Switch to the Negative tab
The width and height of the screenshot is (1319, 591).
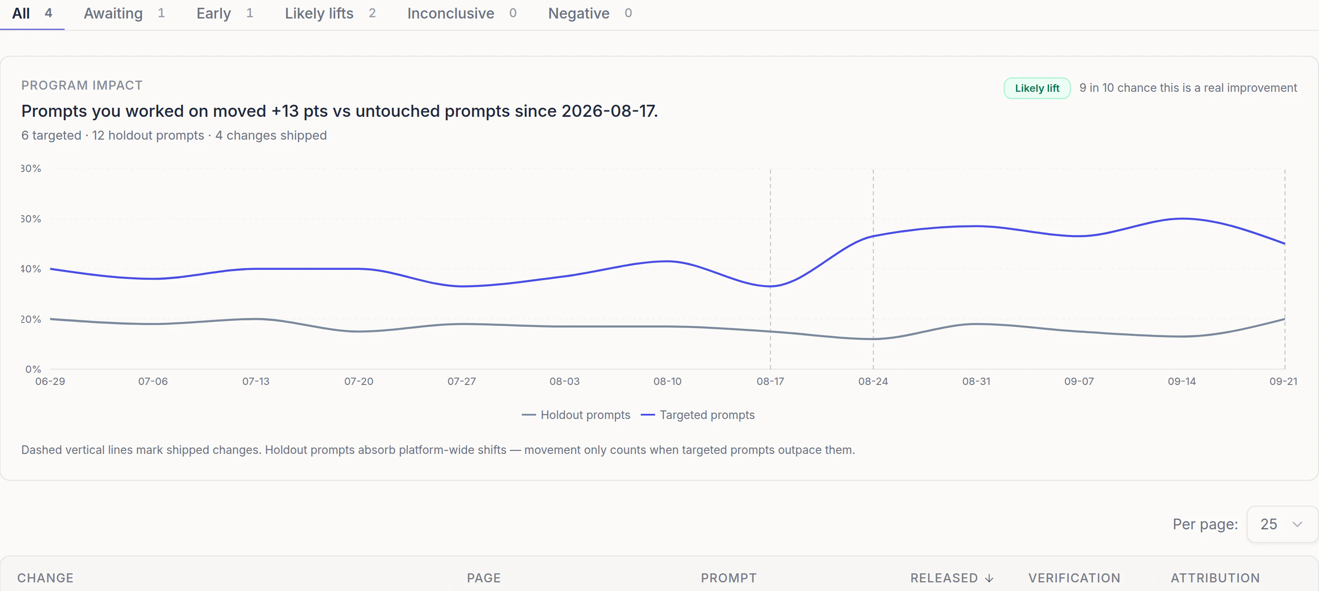click(590, 13)
